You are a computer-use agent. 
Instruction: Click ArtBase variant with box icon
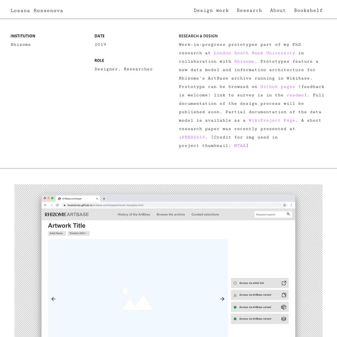[259, 307]
